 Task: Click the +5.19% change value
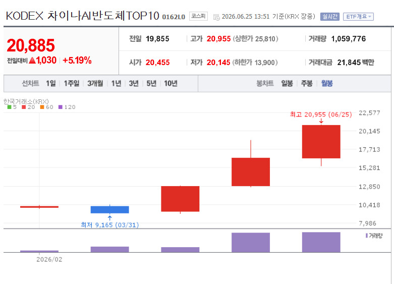[77, 61]
